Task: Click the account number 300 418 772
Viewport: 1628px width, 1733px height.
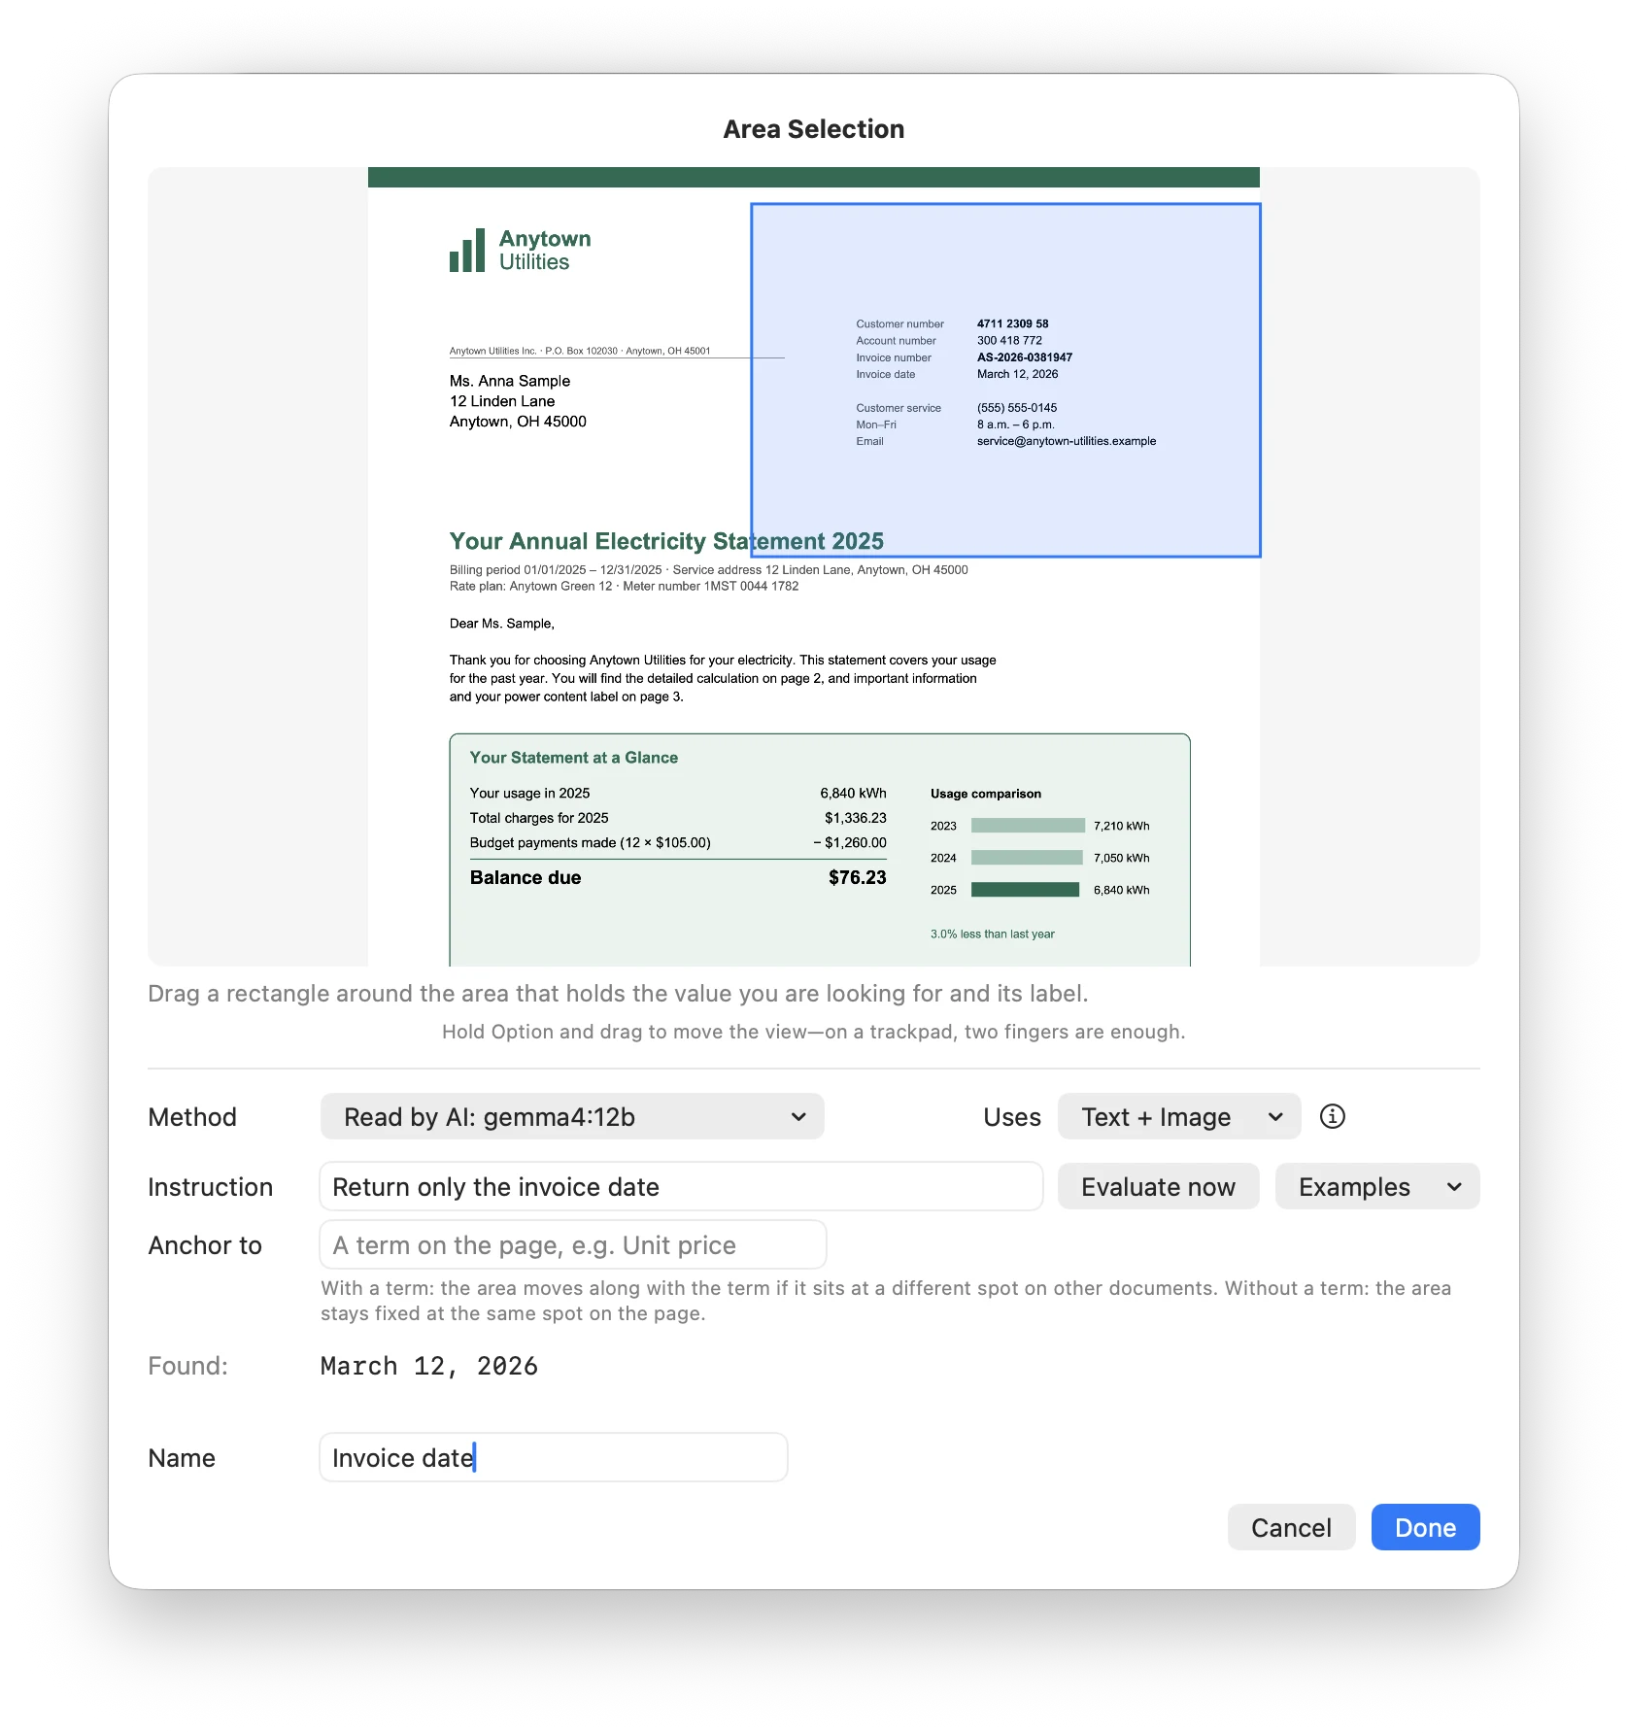Action: pos(1009,340)
